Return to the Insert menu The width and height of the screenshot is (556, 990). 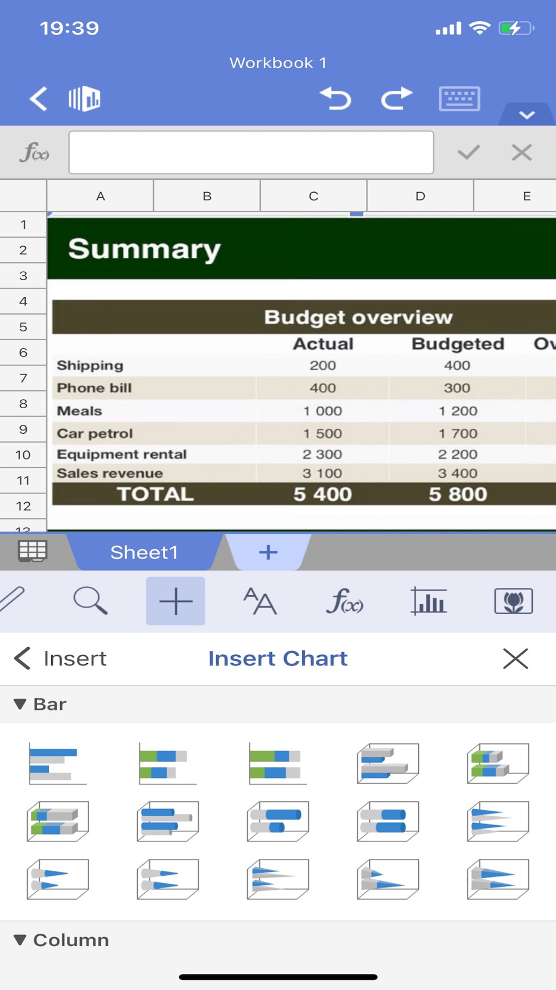(x=60, y=659)
